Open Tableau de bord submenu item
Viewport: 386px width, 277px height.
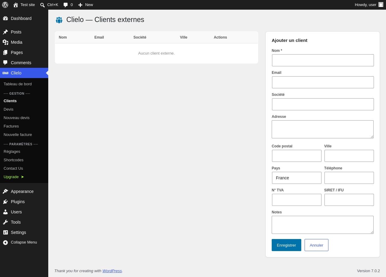(17, 84)
